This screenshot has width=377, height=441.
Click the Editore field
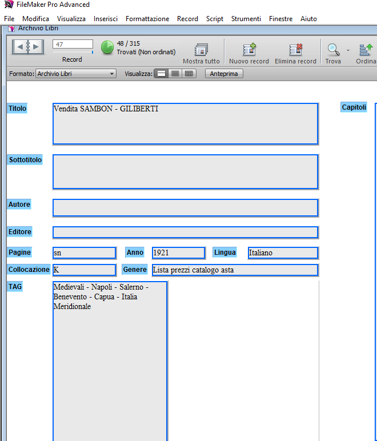pyautogui.click(x=186, y=232)
